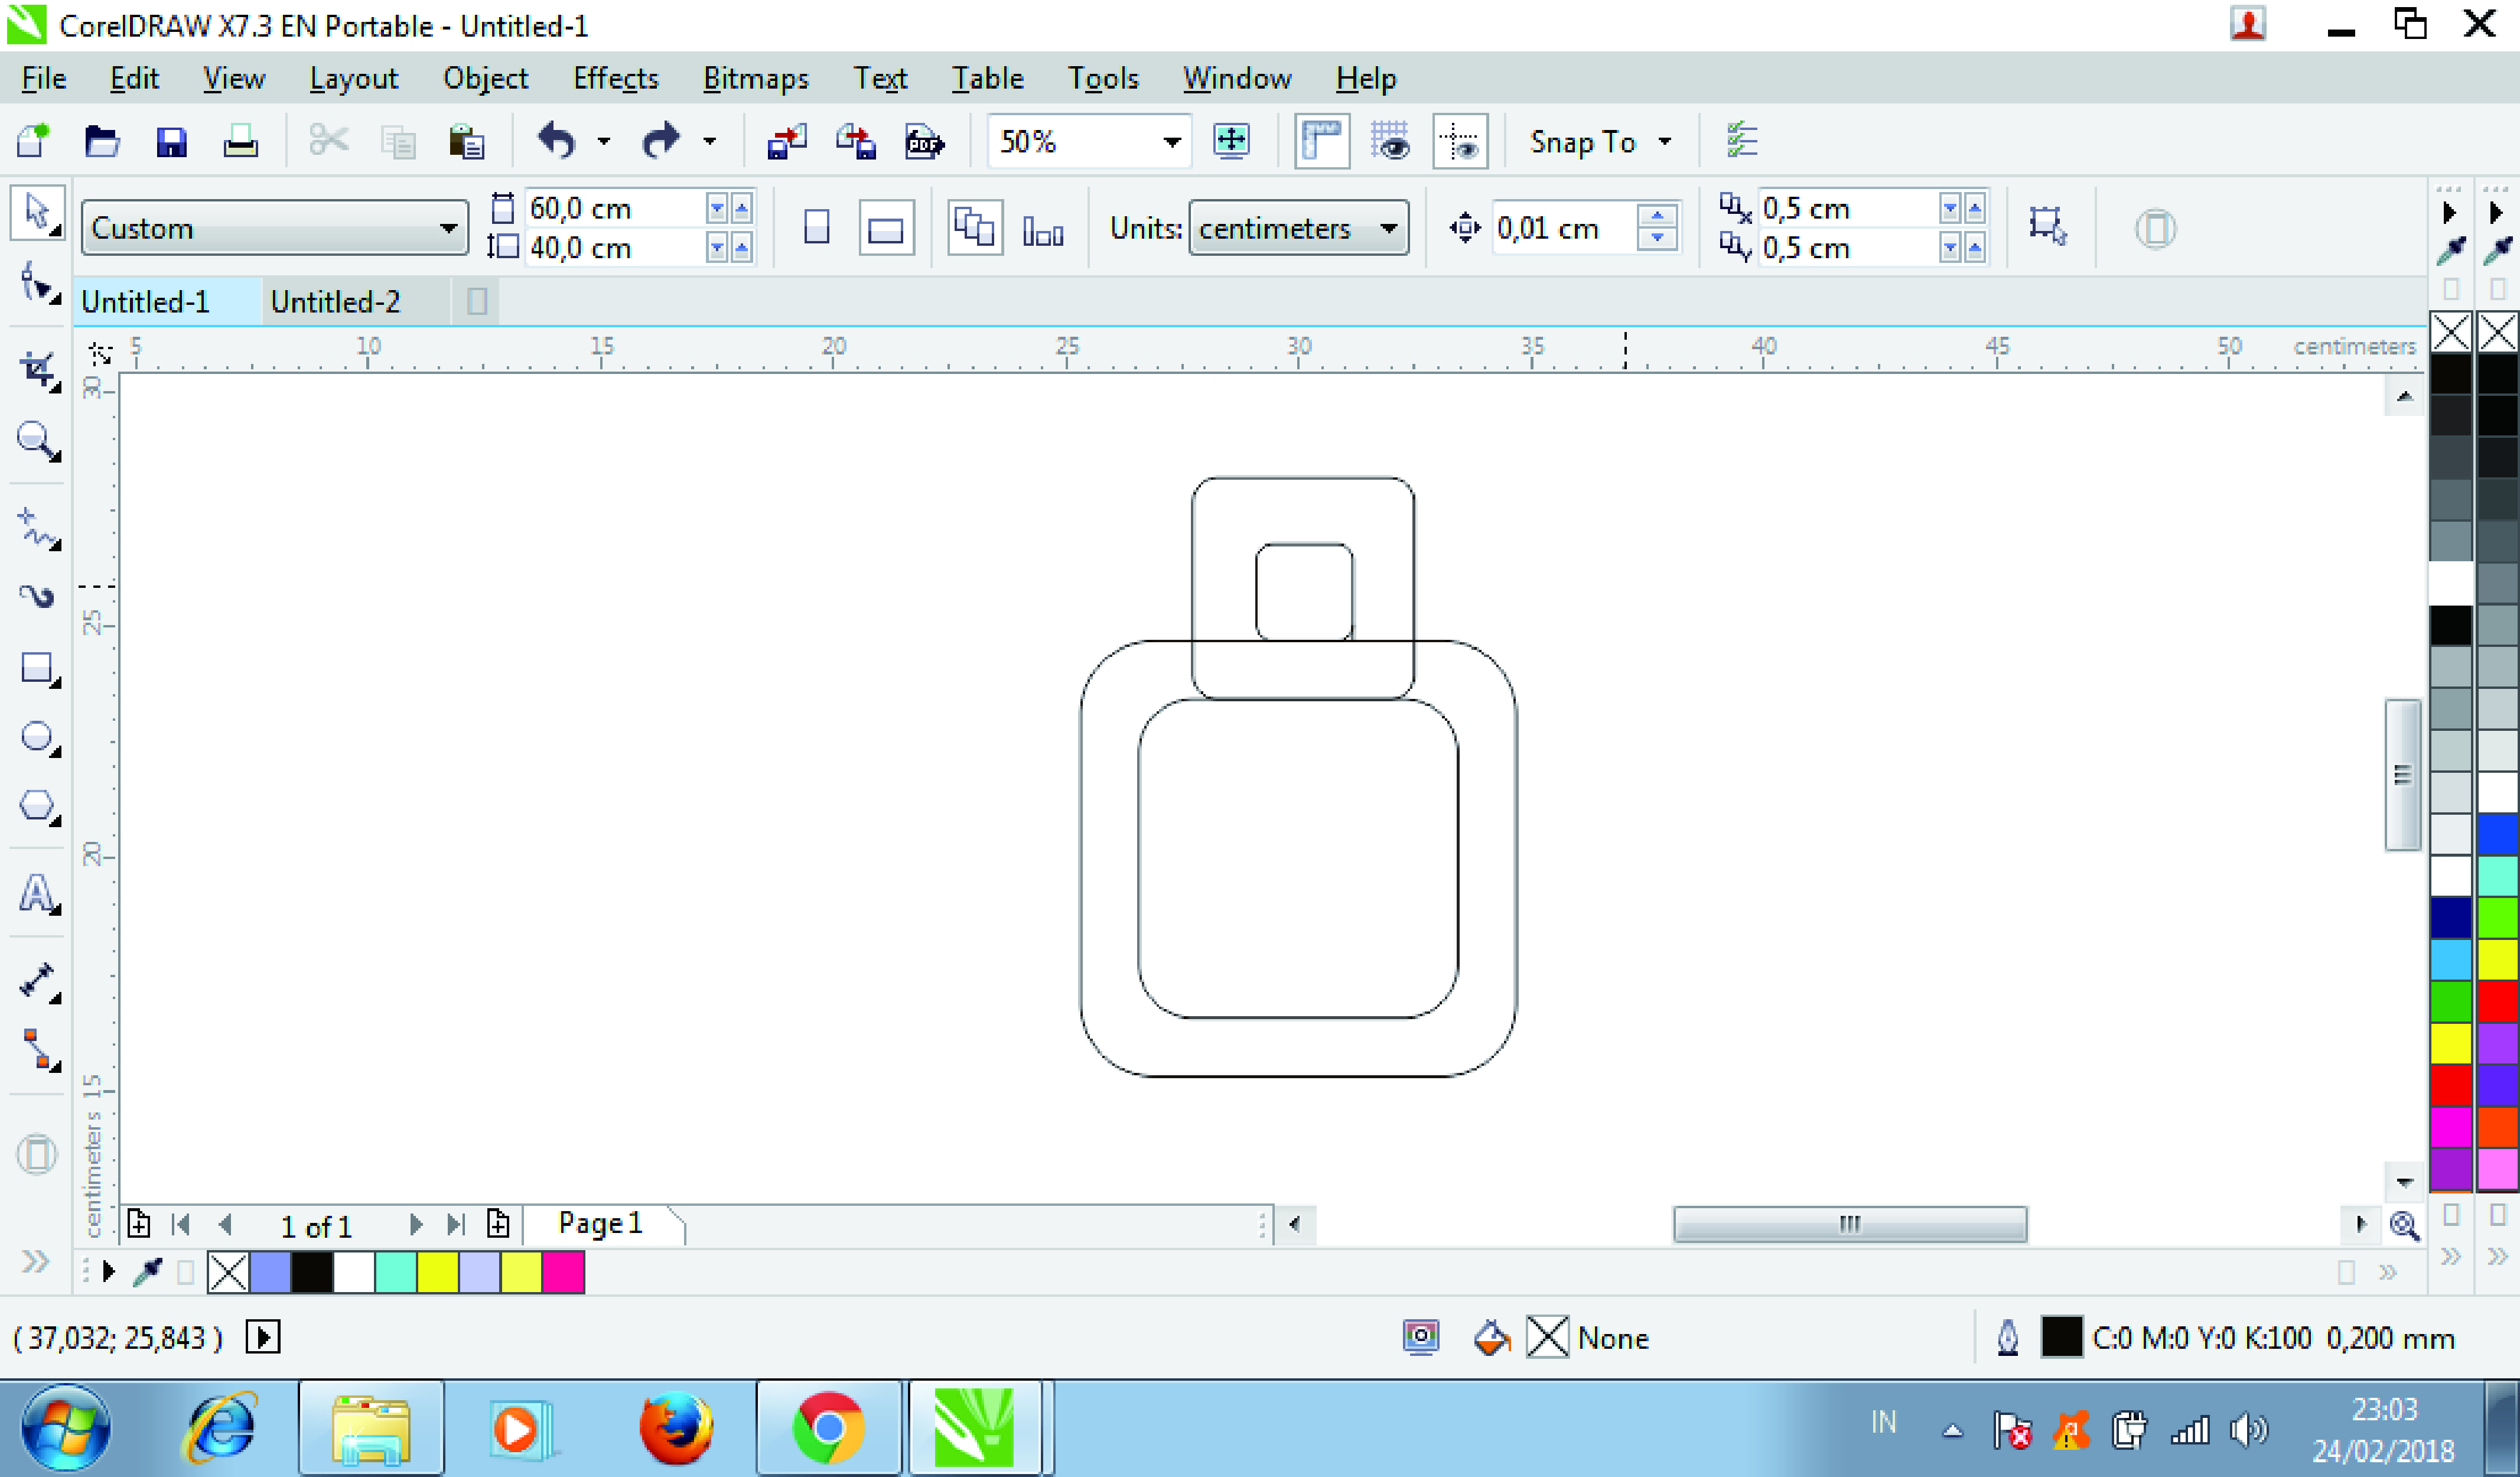Viewport: 2520px width, 1477px height.
Task: Select the Ellipse tool
Action: click(x=37, y=737)
